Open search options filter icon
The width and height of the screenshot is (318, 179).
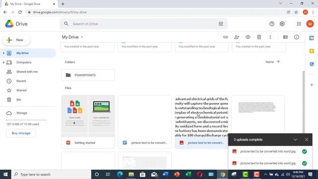[221, 24]
